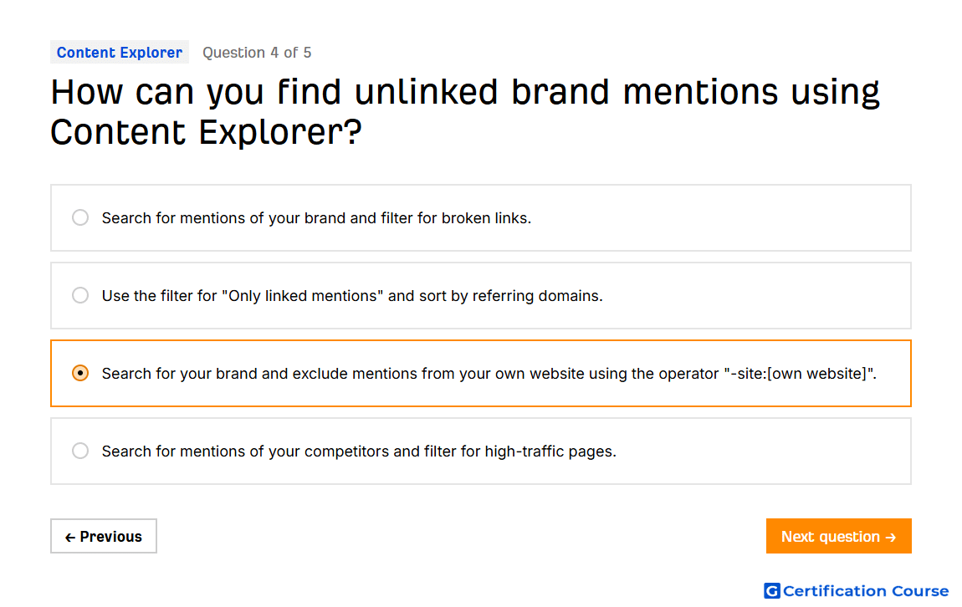Image resolution: width=962 pixels, height=607 pixels.
Task: Click the quoted "Only linked mentions" phrase
Action: point(303,296)
